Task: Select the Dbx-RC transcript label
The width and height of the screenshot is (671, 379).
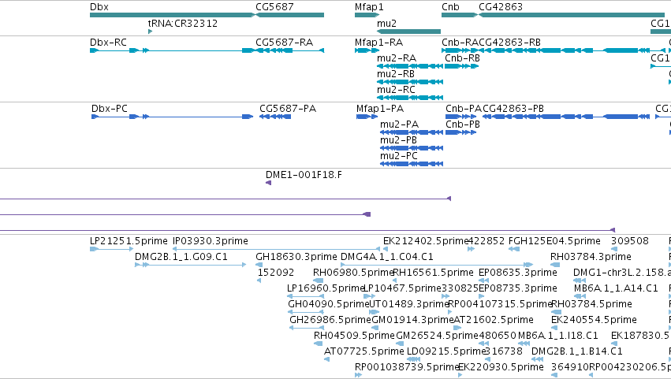Action: (x=108, y=43)
